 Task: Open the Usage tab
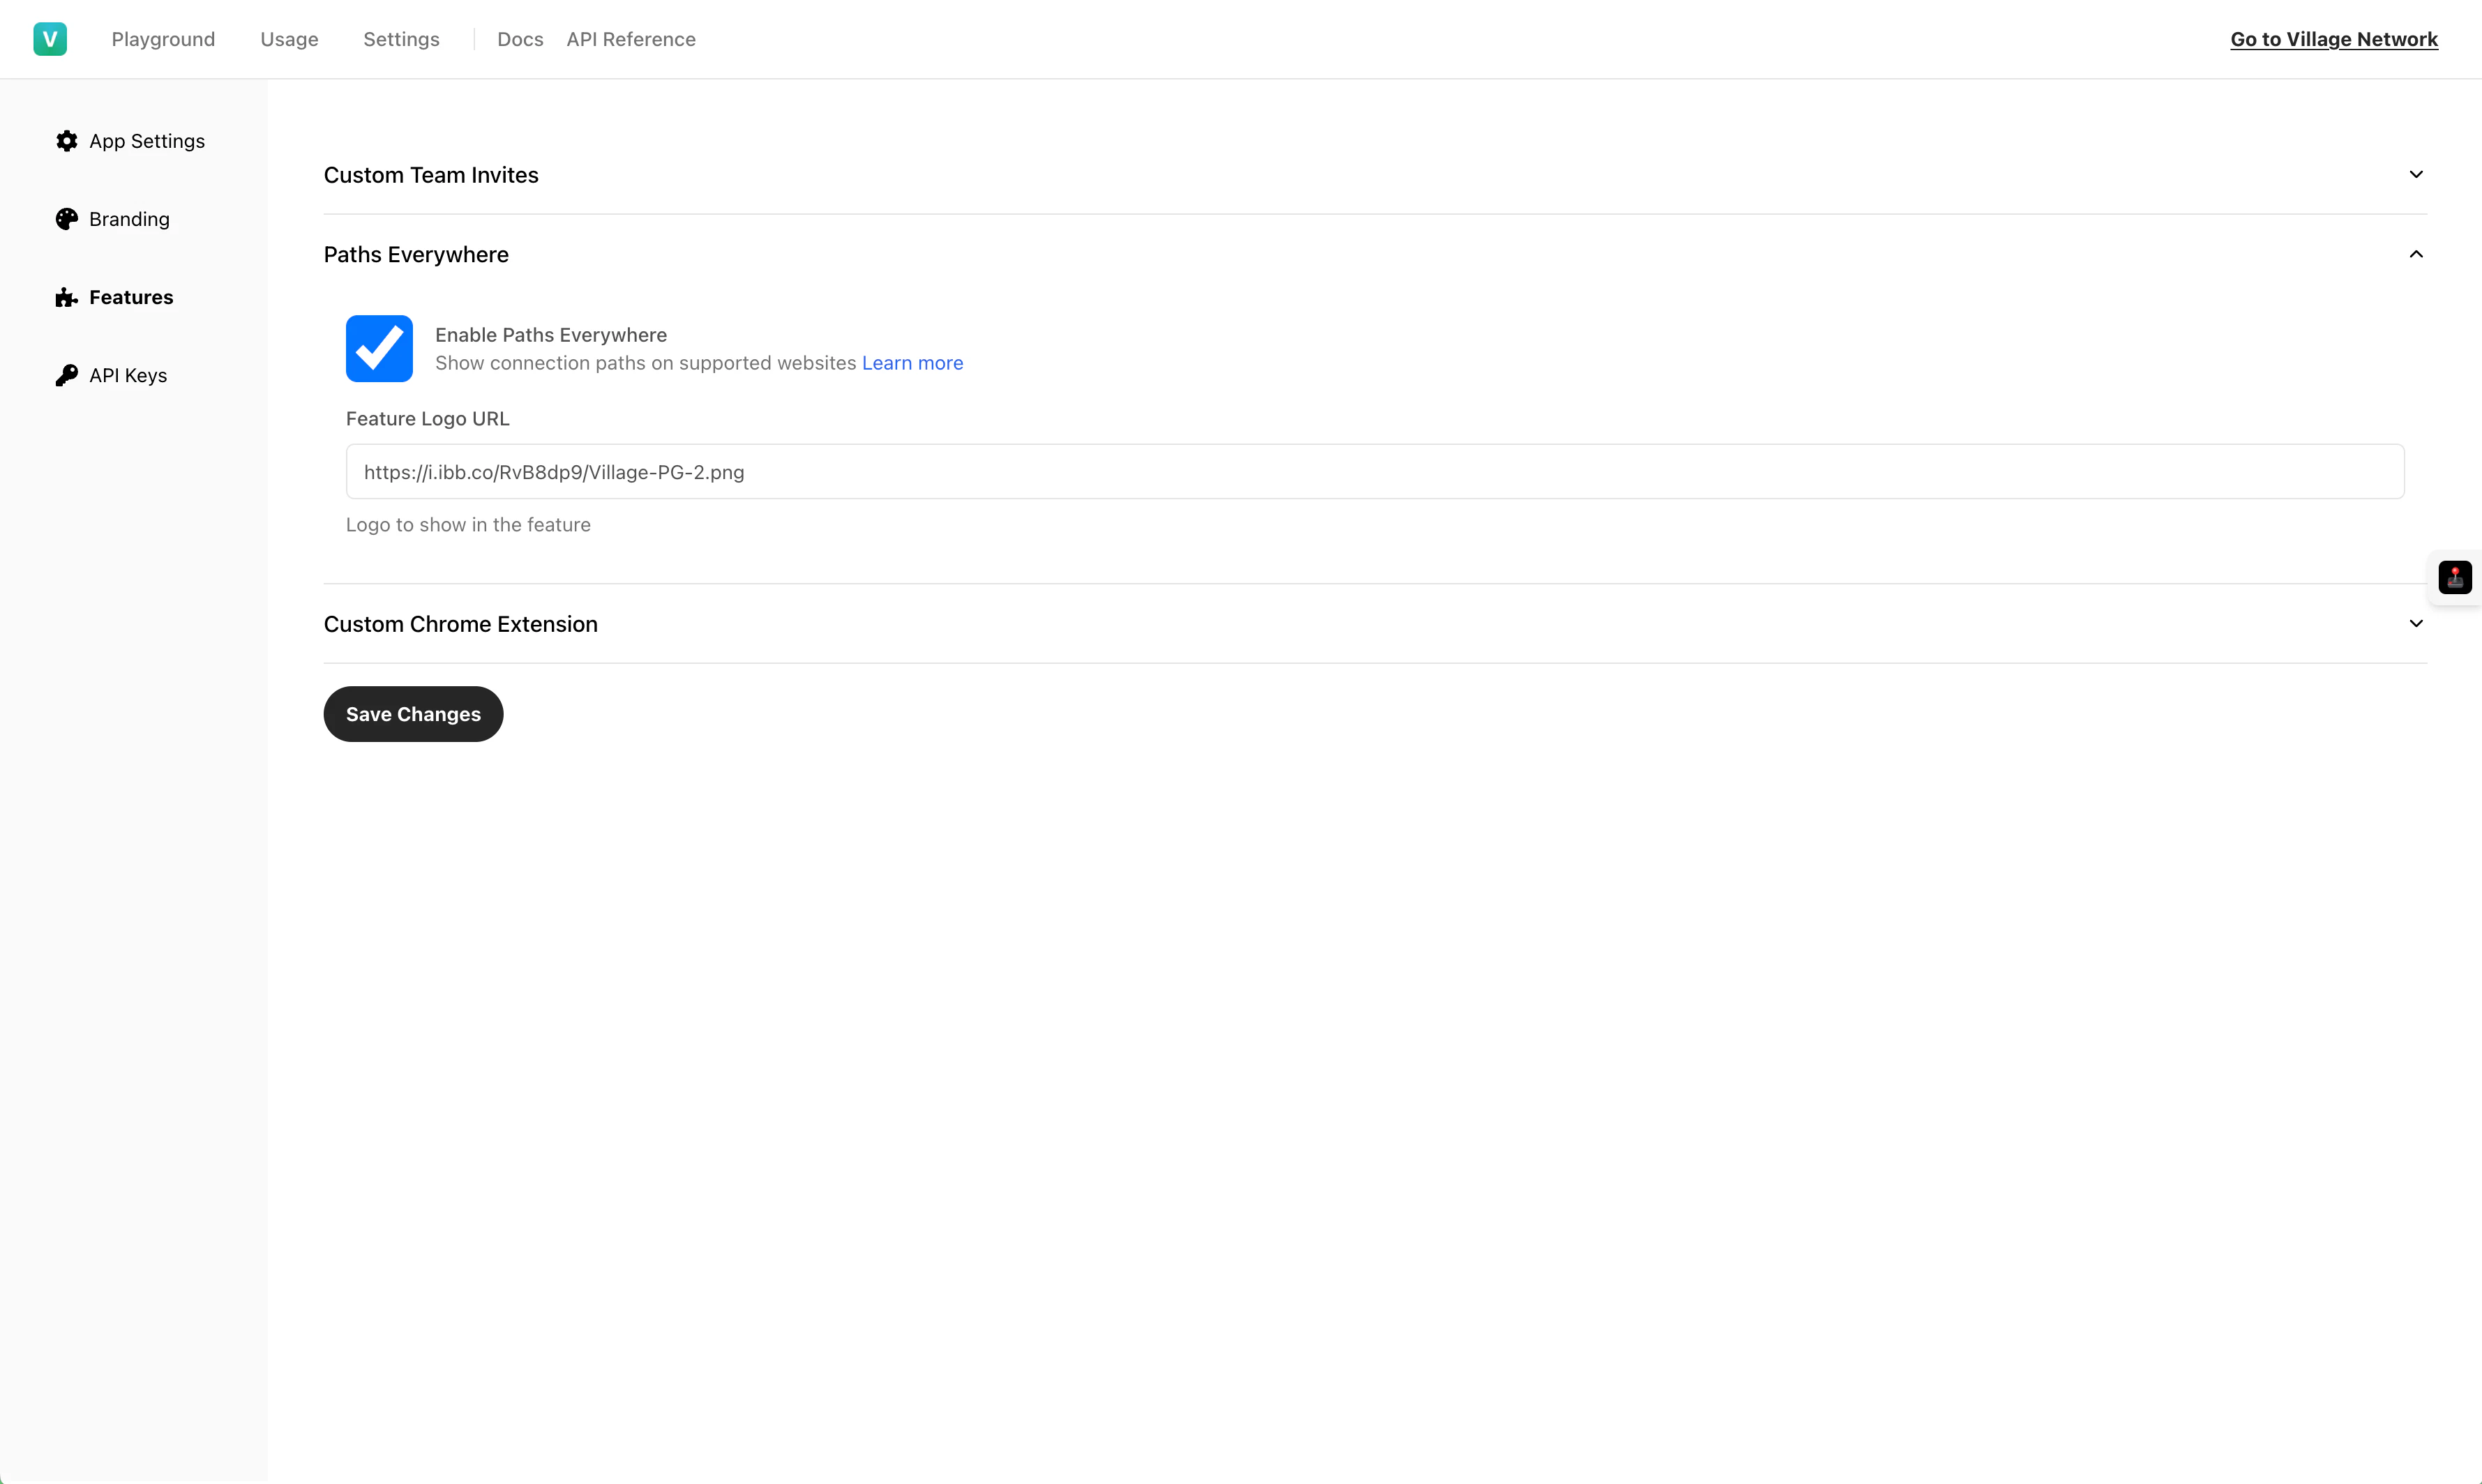[289, 39]
